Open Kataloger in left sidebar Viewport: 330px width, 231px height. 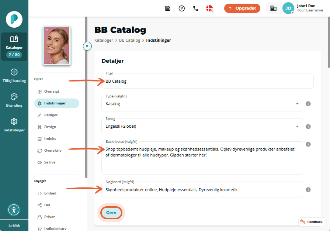(x=14, y=46)
